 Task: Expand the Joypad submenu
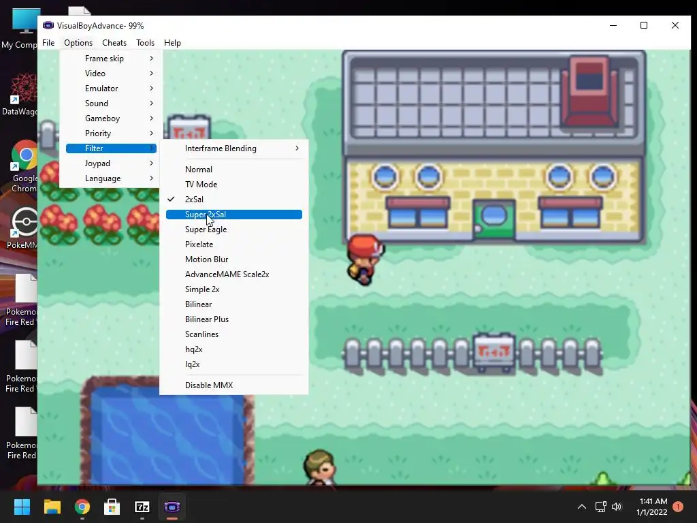point(111,163)
